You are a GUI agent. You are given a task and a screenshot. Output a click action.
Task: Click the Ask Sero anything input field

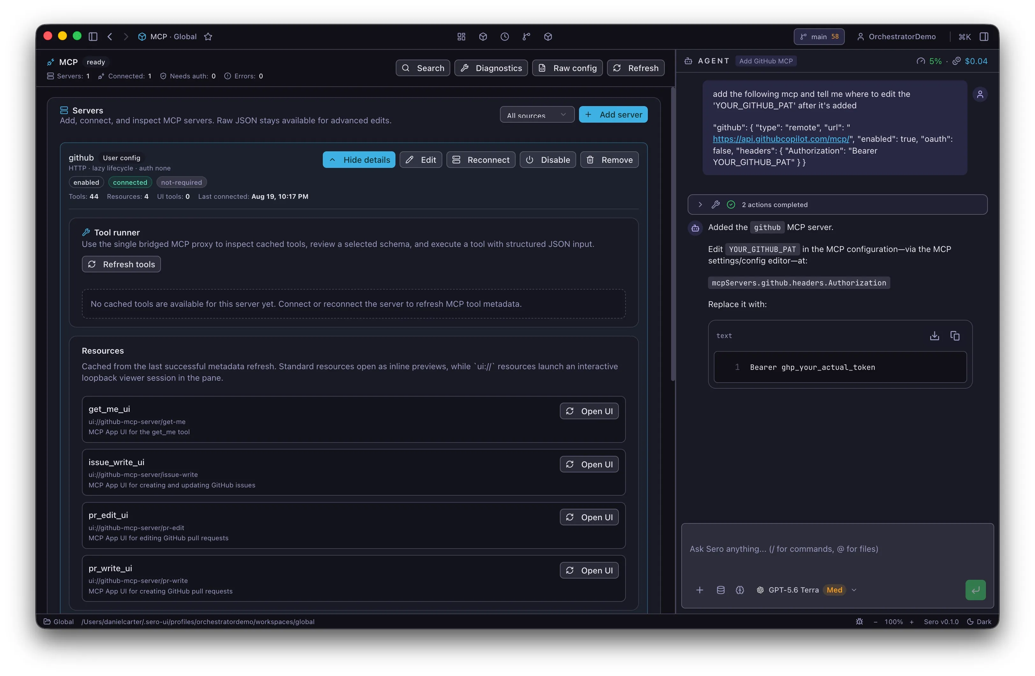(837, 549)
